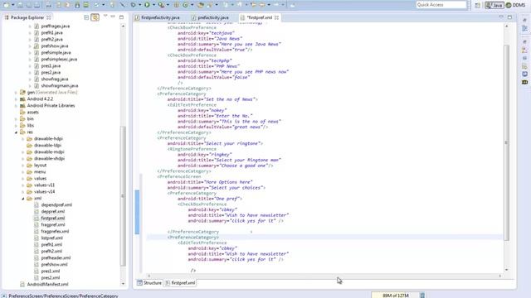Viewport: 531px width, 298px height.
Task: Switch to the Java perspective
Action: 494,5
